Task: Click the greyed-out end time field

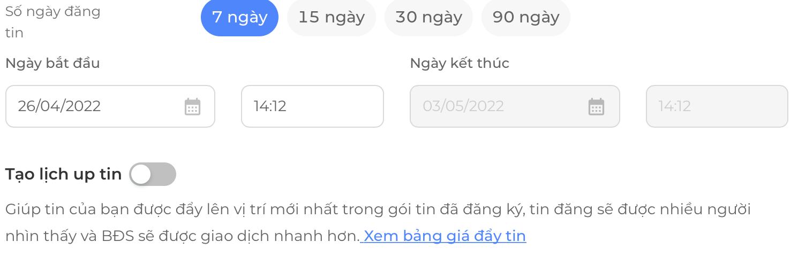Action: point(717,106)
